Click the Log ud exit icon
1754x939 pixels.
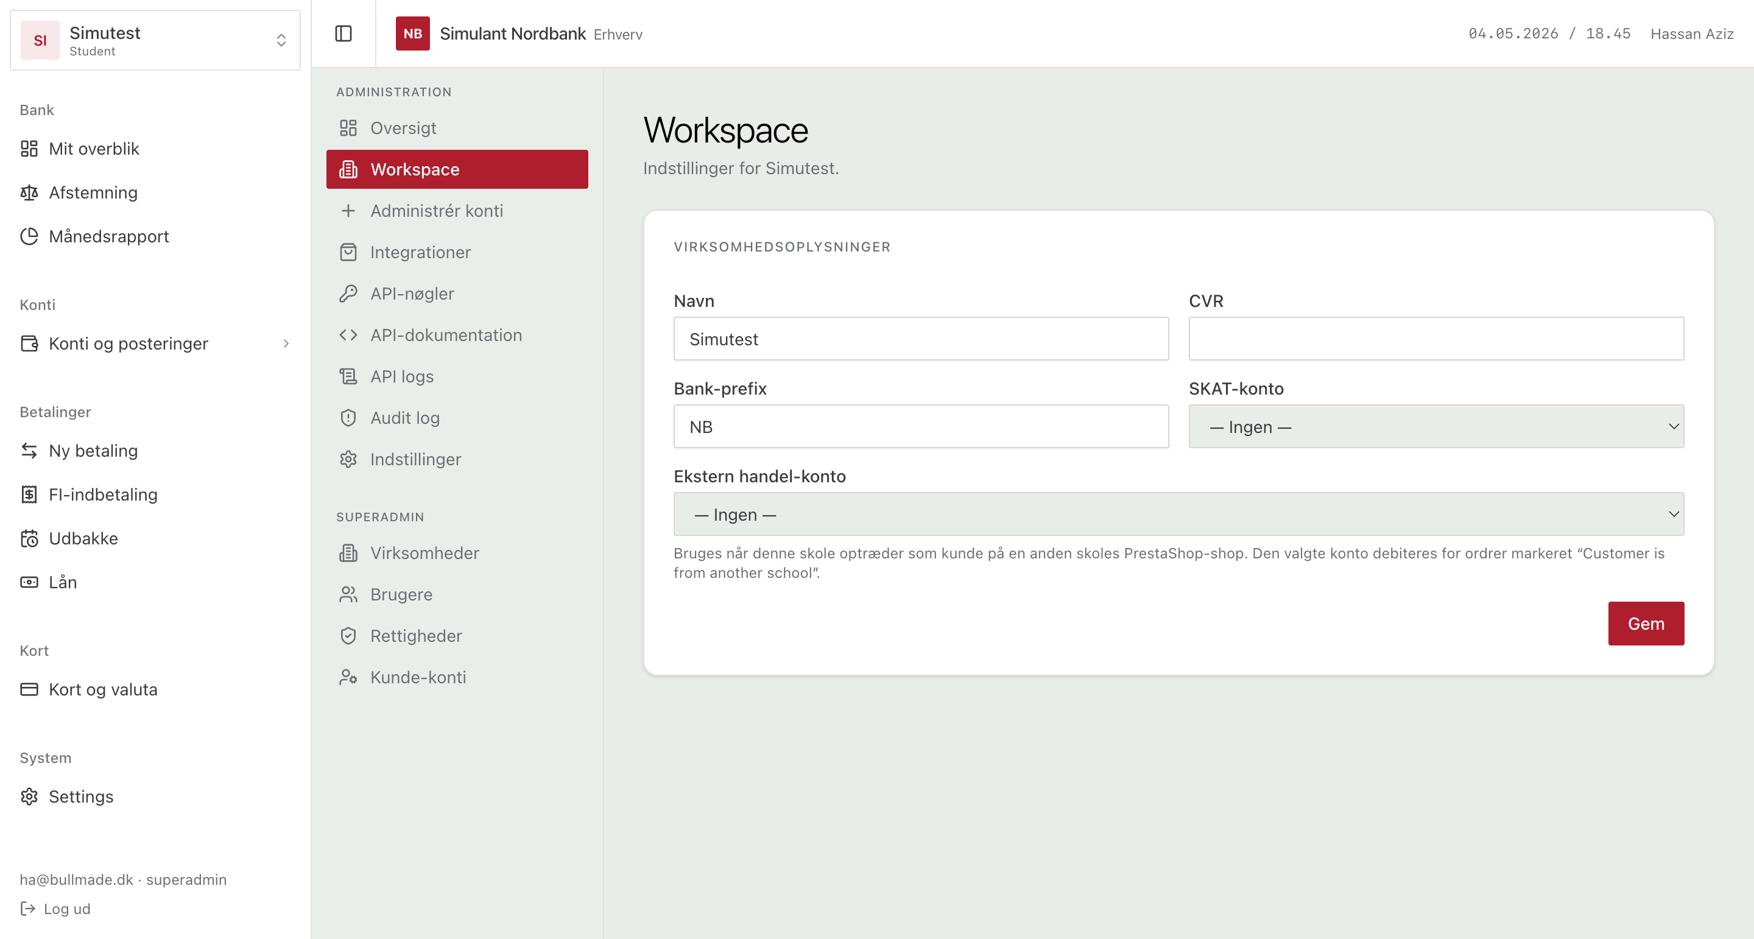coord(27,909)
